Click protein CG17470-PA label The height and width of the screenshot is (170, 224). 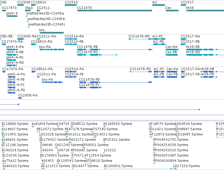coord(13,69)
